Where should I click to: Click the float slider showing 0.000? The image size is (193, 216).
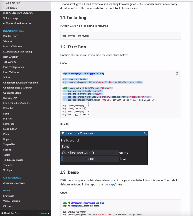click(x=90, y=159)
